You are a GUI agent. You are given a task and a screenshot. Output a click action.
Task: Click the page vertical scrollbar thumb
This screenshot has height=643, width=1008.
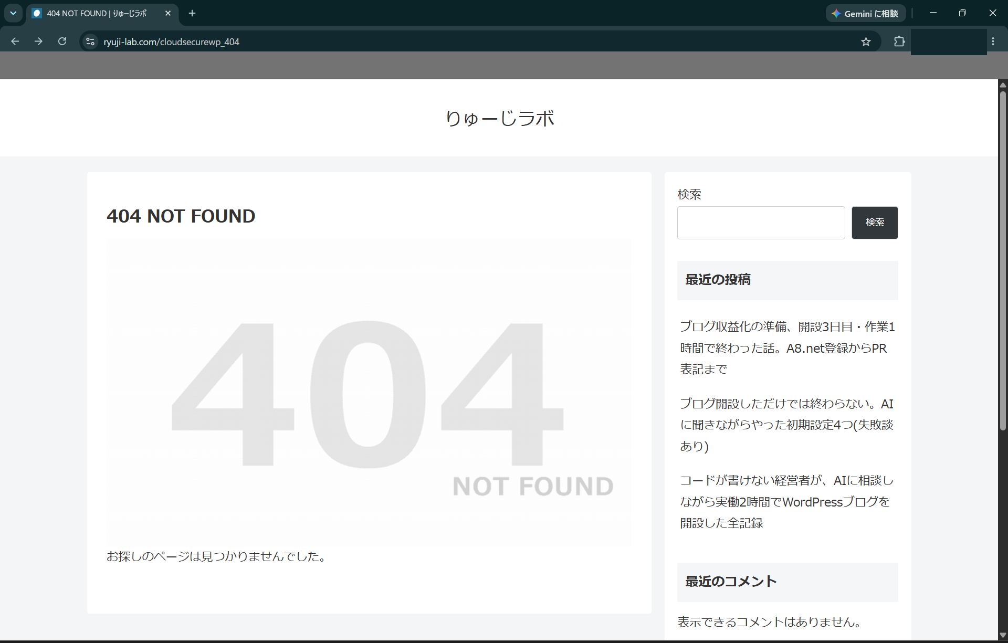pyautogui.click(x=1003, y=261)
